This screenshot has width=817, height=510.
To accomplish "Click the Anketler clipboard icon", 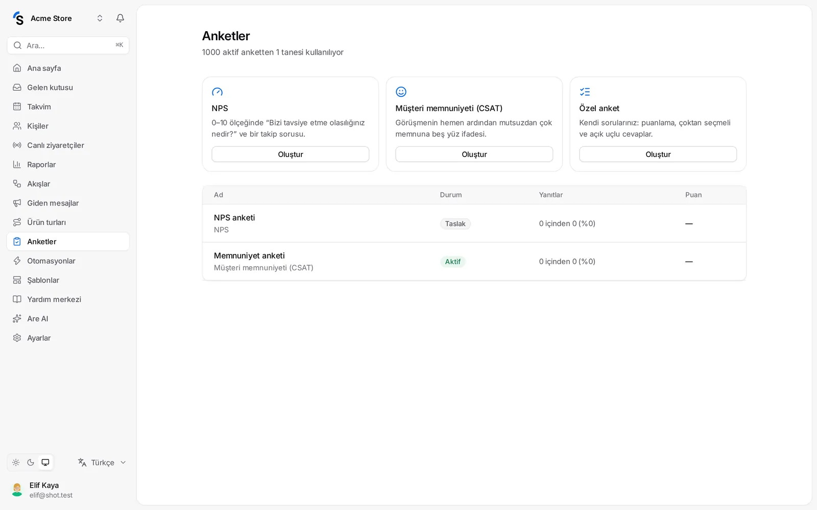I will (x=17, y=242).
